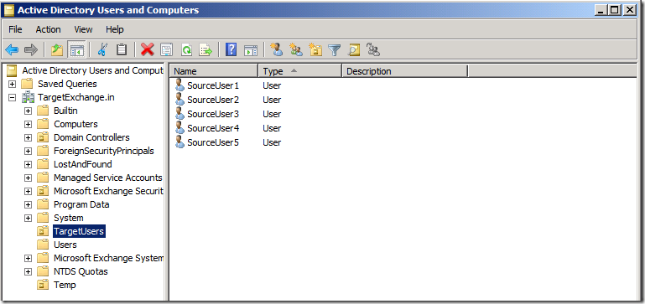The height and width of the screenshot is (304, 645).
Task: Open the Help menu
Action: coord(114,29)
